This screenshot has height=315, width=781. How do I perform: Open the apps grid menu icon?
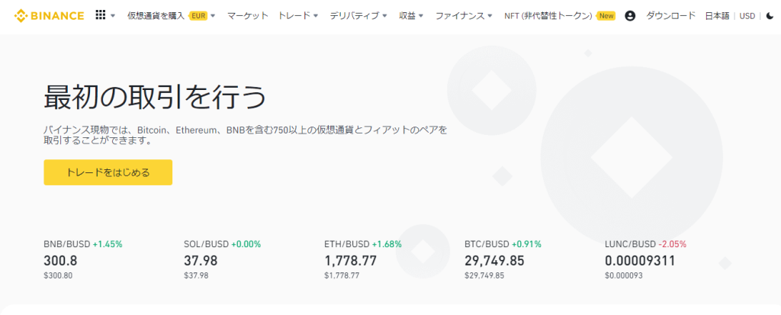(x=101, y=15)
